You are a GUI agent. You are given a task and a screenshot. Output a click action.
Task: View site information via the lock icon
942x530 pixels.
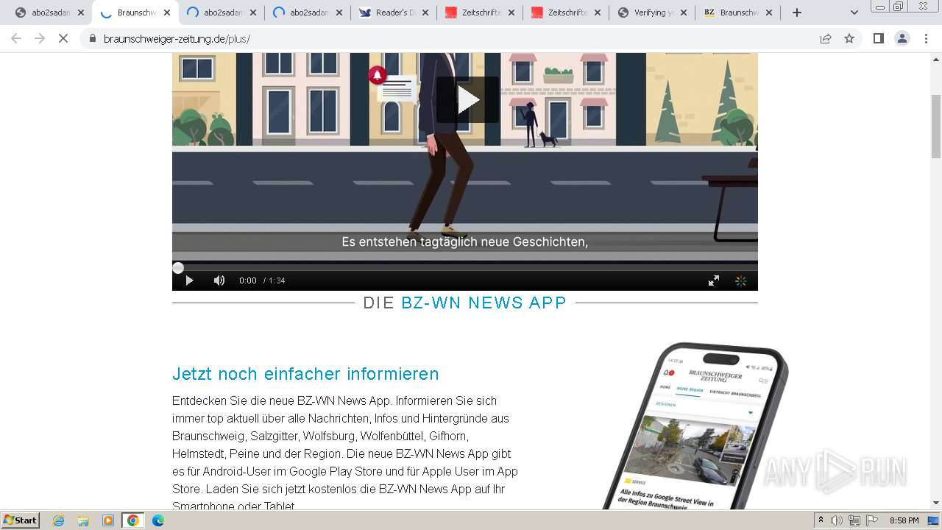pos(93,38)
